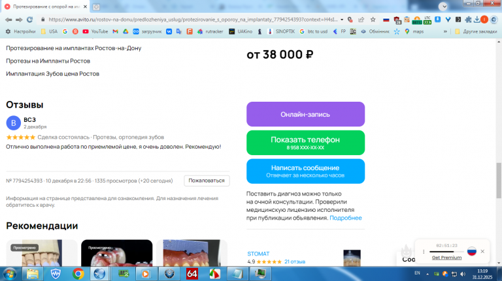Open the STOMAT seller profile link
502x281 pixels.
(258, 254)
